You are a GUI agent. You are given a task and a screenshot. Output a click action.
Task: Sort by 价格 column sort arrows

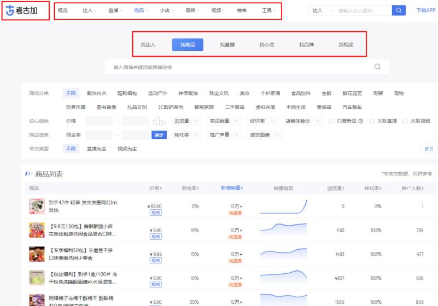161,189
